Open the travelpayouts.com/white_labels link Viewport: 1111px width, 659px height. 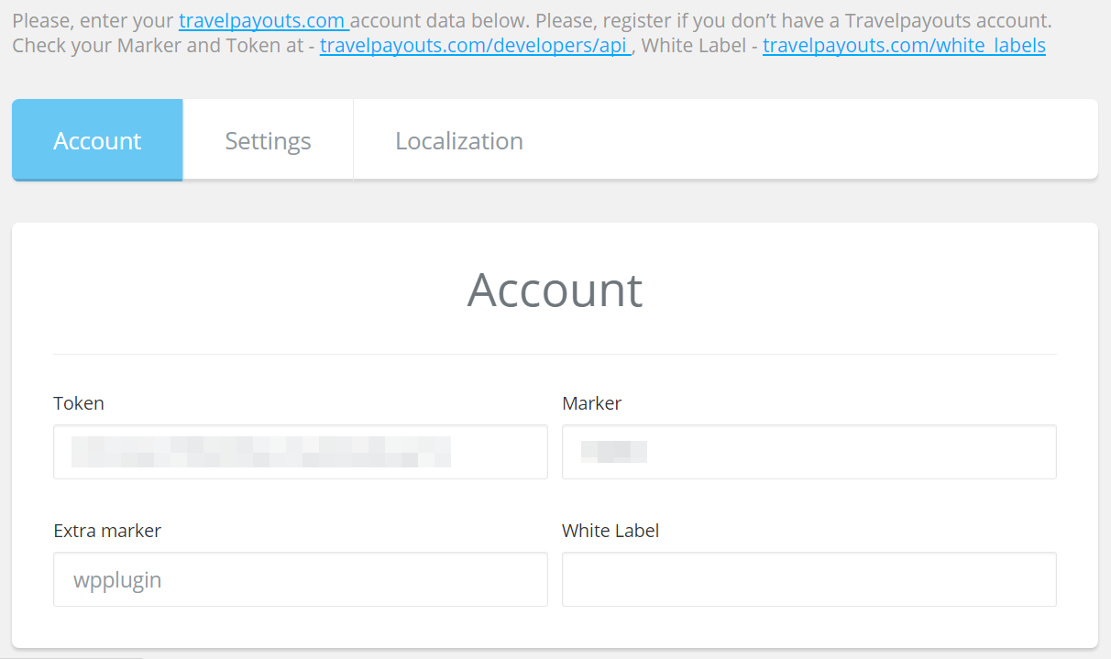tap(903, 45)
